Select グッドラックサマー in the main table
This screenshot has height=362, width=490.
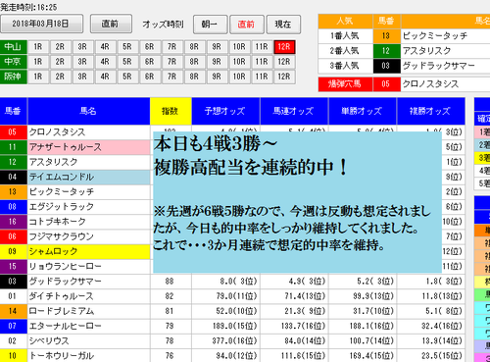point(88,282)
